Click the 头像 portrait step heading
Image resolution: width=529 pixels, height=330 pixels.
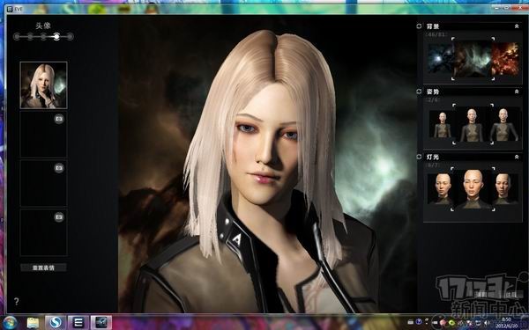[x=43, y=26]
